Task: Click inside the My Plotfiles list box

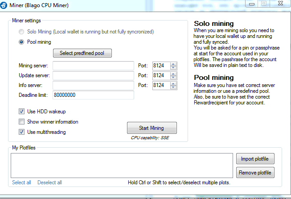Action: [x=122, y=166]
